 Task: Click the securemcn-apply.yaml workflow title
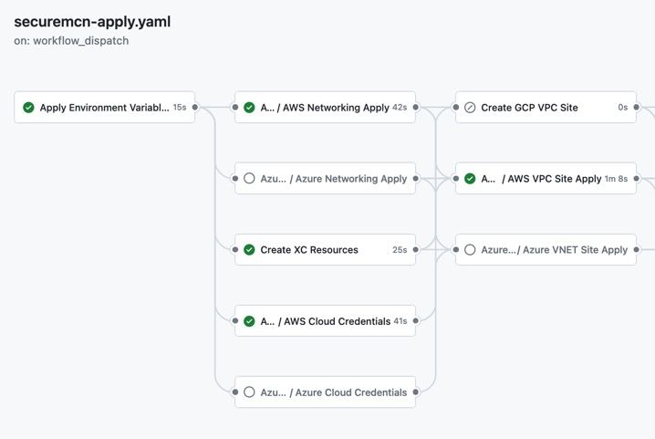tap(92, 21)
